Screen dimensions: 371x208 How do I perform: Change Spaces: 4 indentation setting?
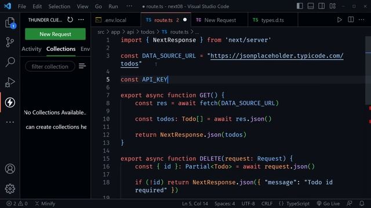pyautogui.click(x=224, y=203)
